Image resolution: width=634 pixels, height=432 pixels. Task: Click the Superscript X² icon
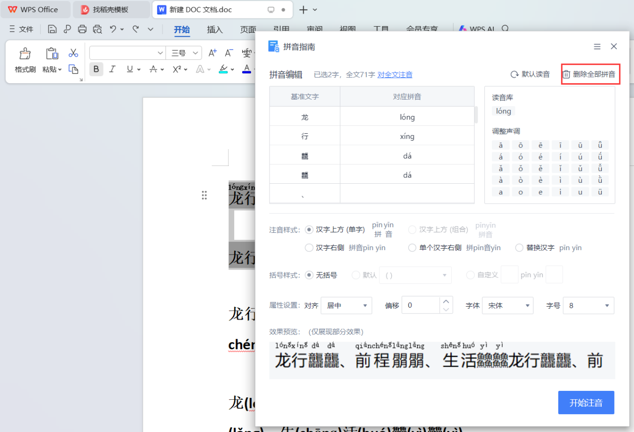click(176, 69)
